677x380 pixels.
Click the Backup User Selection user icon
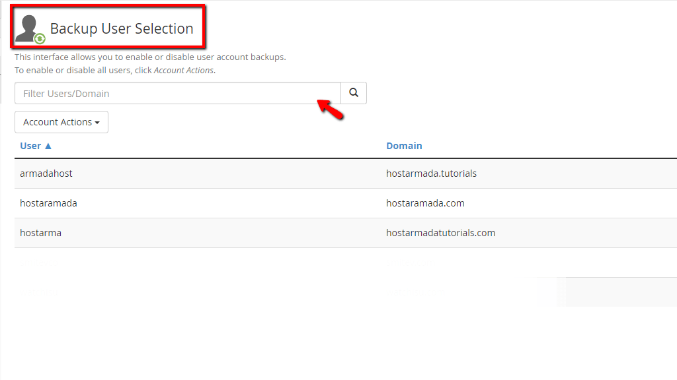tap(30, 29)
